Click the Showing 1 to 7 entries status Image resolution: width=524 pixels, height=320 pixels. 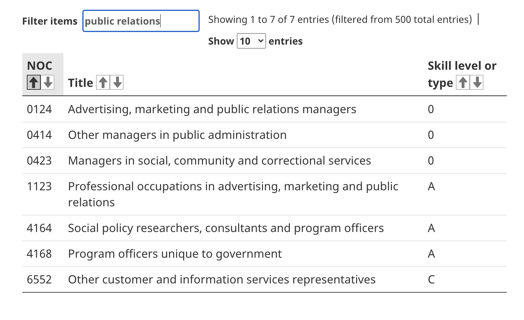pos(340,19)
